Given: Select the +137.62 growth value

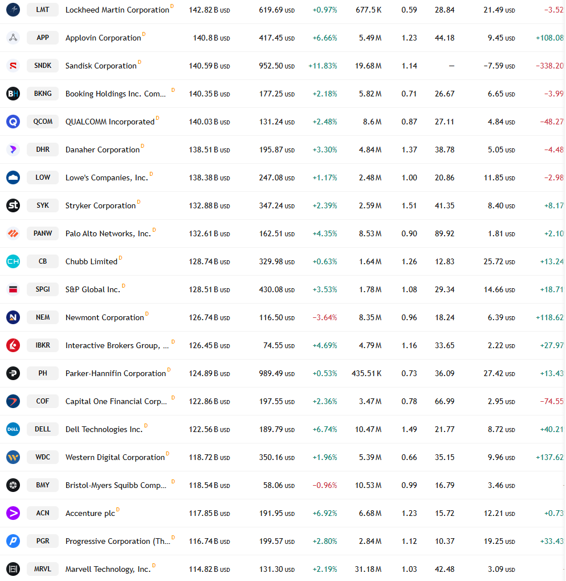Looking at the screenshot, I should coord(549,458).
